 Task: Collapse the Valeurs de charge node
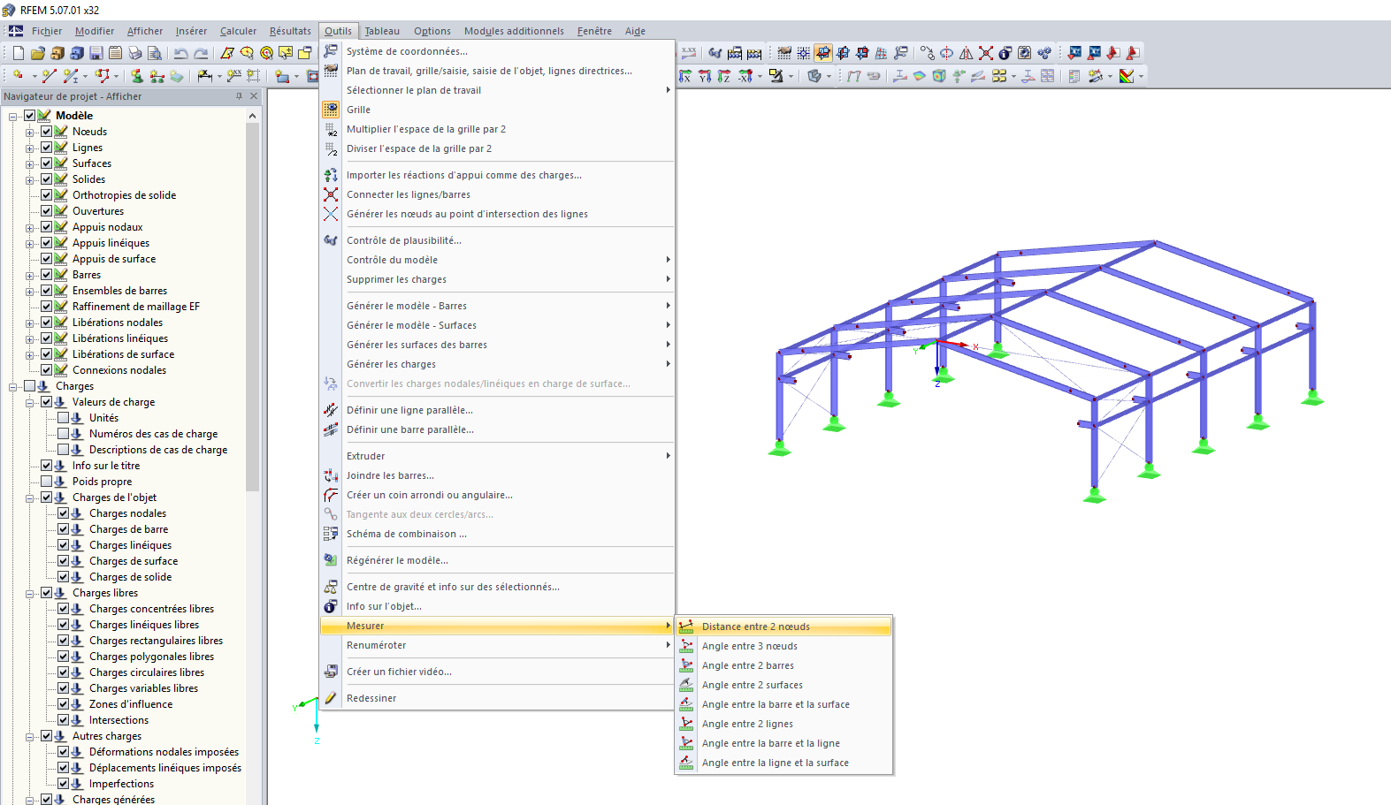pyautogui.click(x=29, y=403)
